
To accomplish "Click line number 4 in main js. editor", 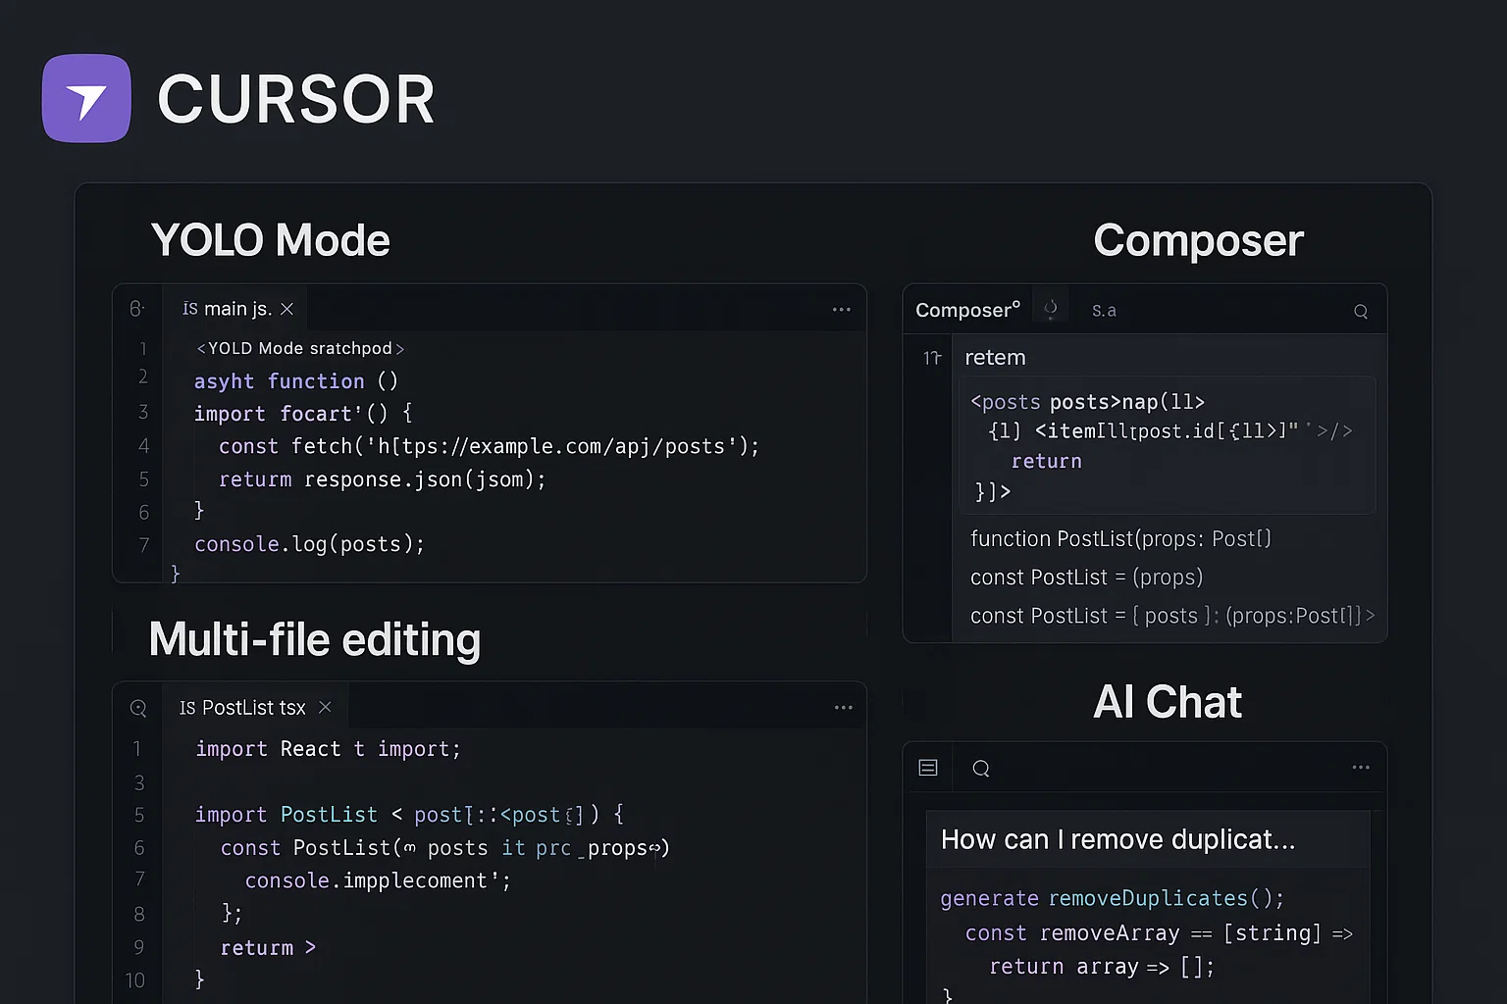I will [144, 446].
